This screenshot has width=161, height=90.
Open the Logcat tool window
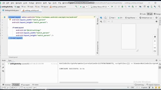point(25,85)
